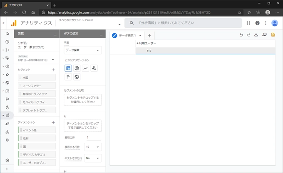Open the help question mark icon
The width and height of the screenshot is (283, 173).
(257, 23)
